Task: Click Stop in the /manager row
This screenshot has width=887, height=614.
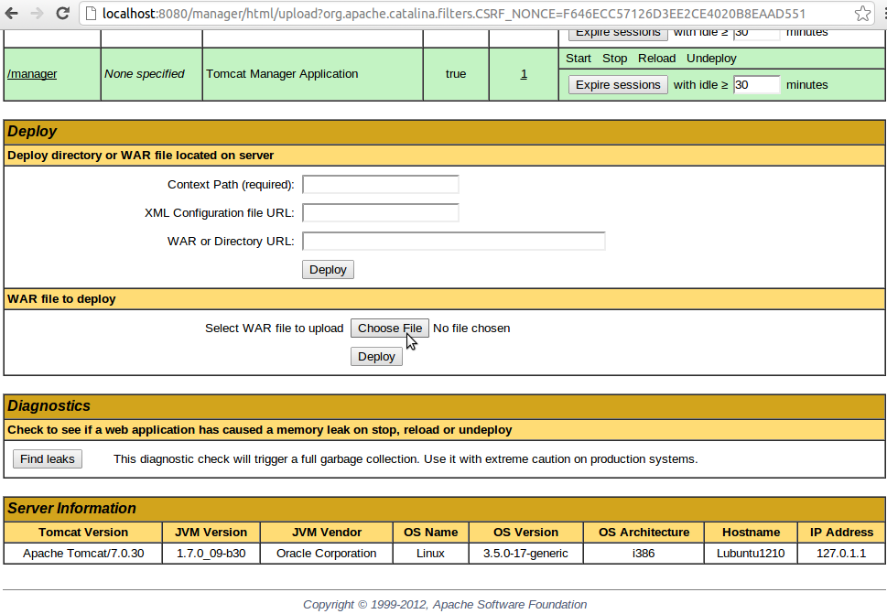Action: pyautogui.click(x=614, y=59)
